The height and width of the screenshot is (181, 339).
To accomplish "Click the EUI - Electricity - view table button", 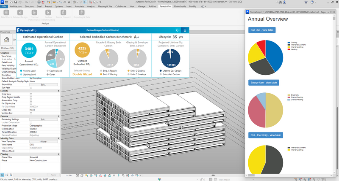I will click(266, 135).
